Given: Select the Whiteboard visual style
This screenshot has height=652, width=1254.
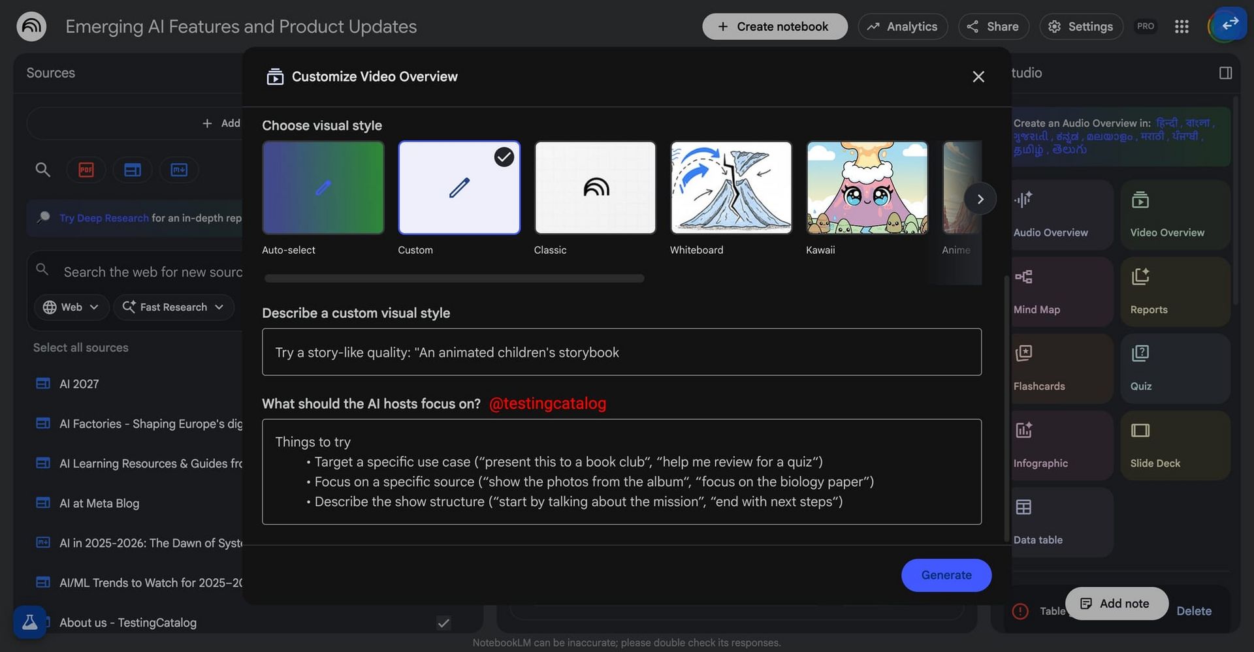Looking at the screenshot, I should click(731, 188).
